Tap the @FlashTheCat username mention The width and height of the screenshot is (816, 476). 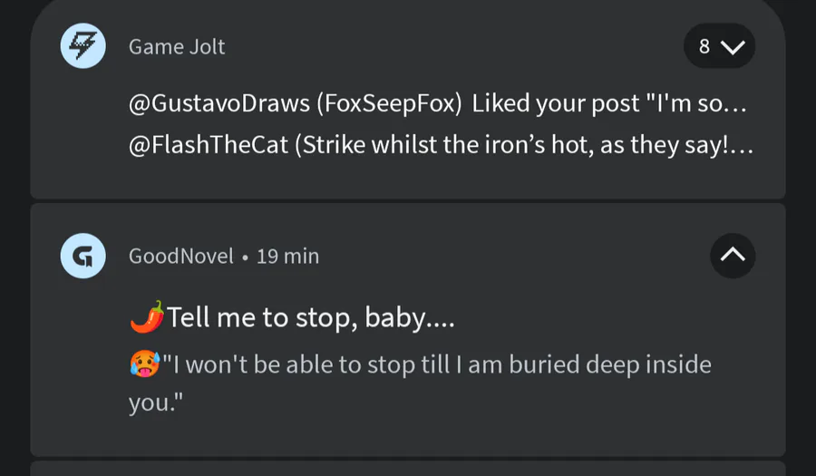click(x=209, y=144)
